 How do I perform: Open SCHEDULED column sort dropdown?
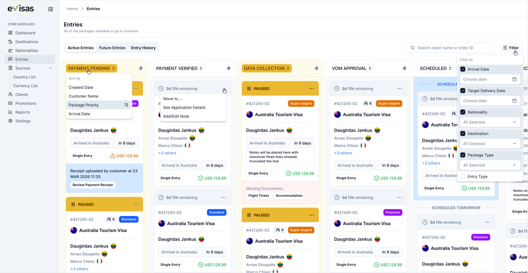tap(436, 69)
